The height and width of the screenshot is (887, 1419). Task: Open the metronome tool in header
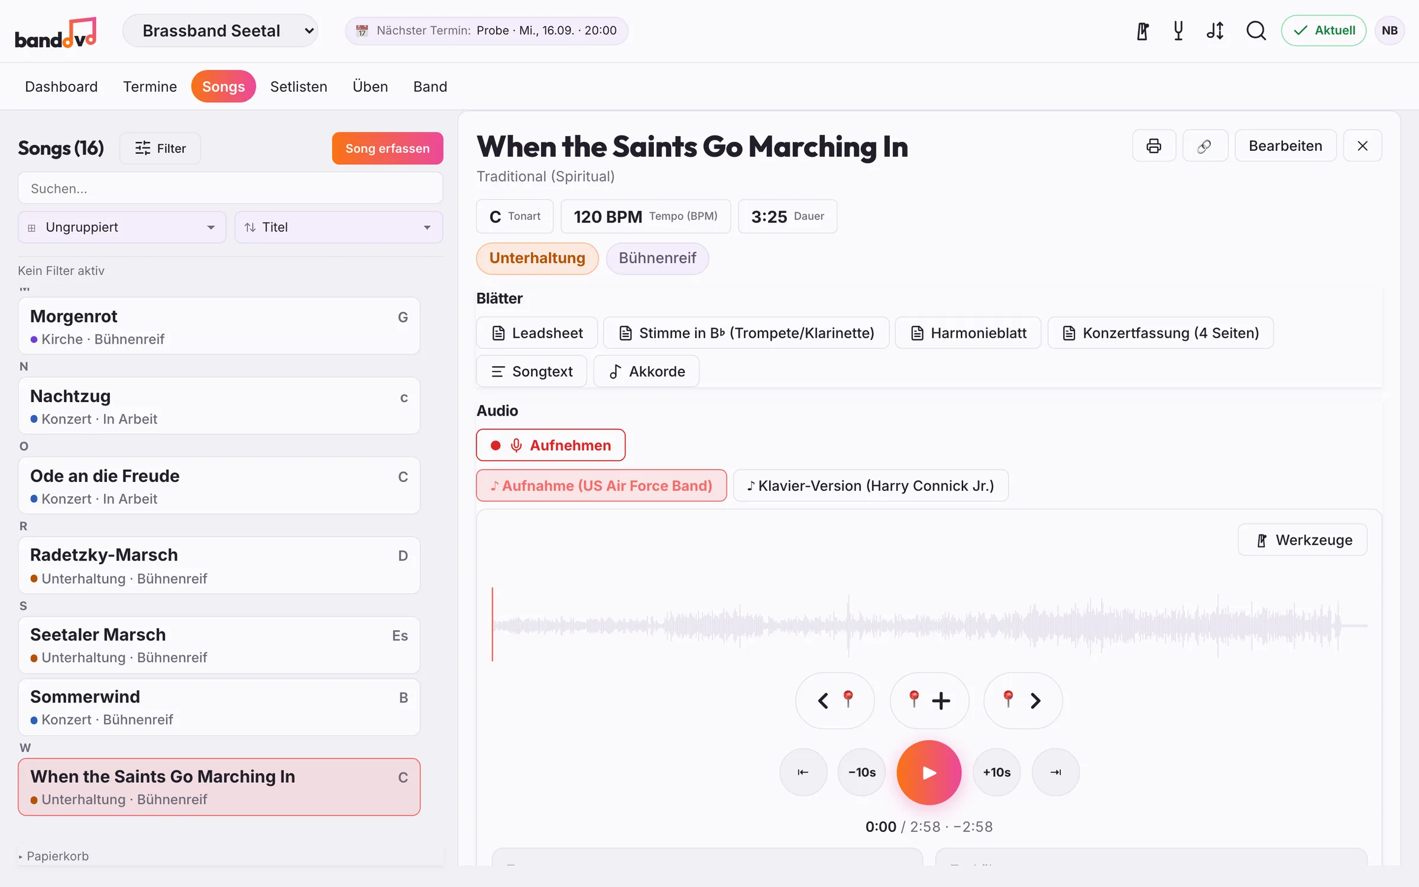(1142, 31)
